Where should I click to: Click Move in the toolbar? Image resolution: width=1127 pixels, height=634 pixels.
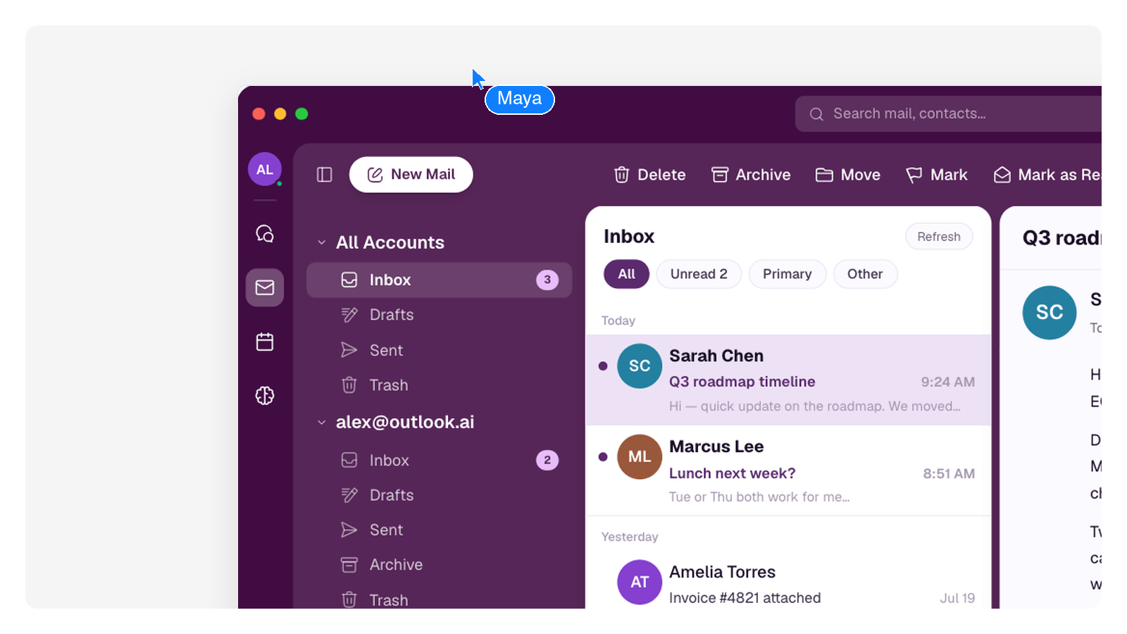[848, 175]
